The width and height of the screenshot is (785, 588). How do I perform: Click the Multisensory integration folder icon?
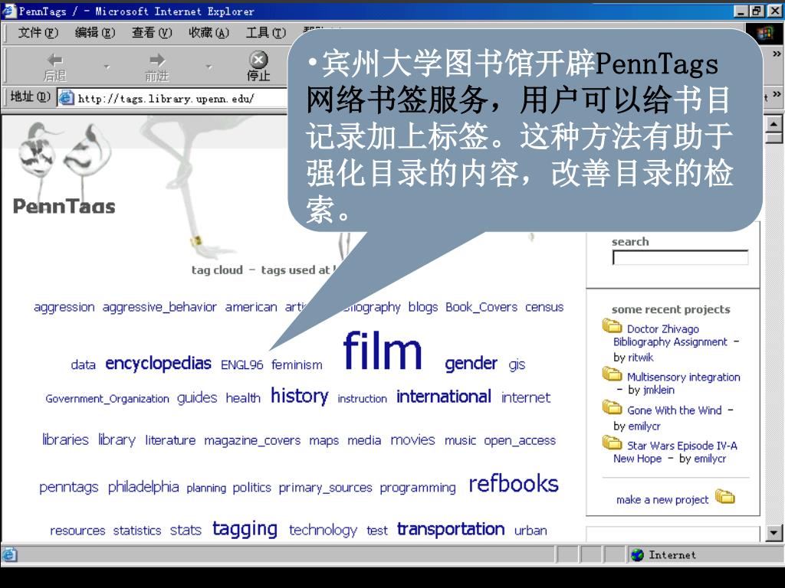click(x=612, y=374)
